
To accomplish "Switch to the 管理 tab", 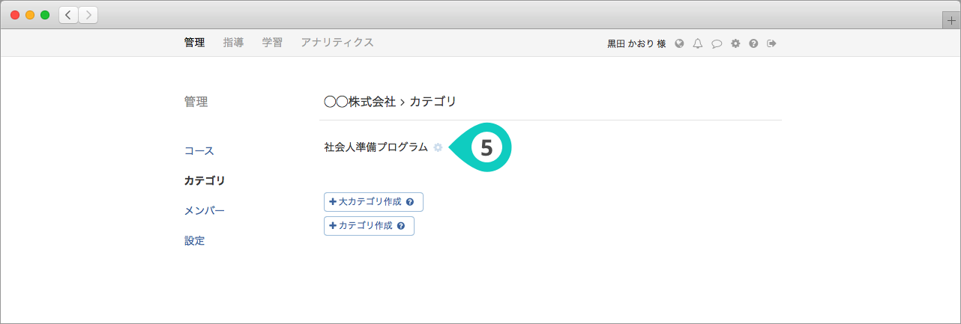I will (x=194, y=43).
